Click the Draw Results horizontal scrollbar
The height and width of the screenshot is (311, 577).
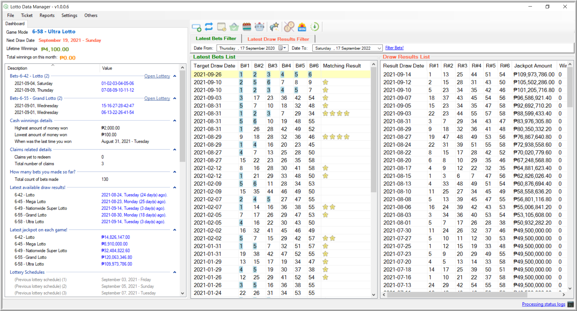click(x=457, y=295)
